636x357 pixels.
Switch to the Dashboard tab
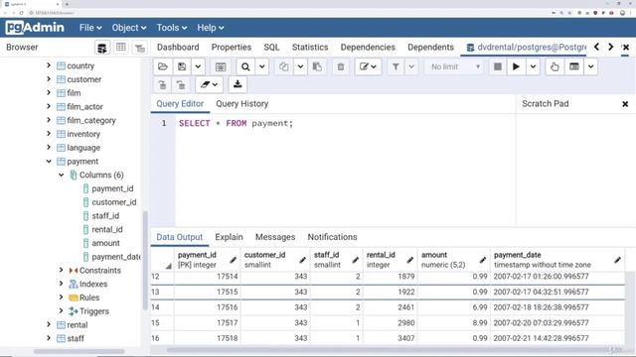[x=178, y=48]
